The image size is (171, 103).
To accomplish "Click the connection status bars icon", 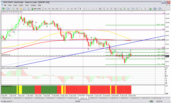I will point(151,101).
